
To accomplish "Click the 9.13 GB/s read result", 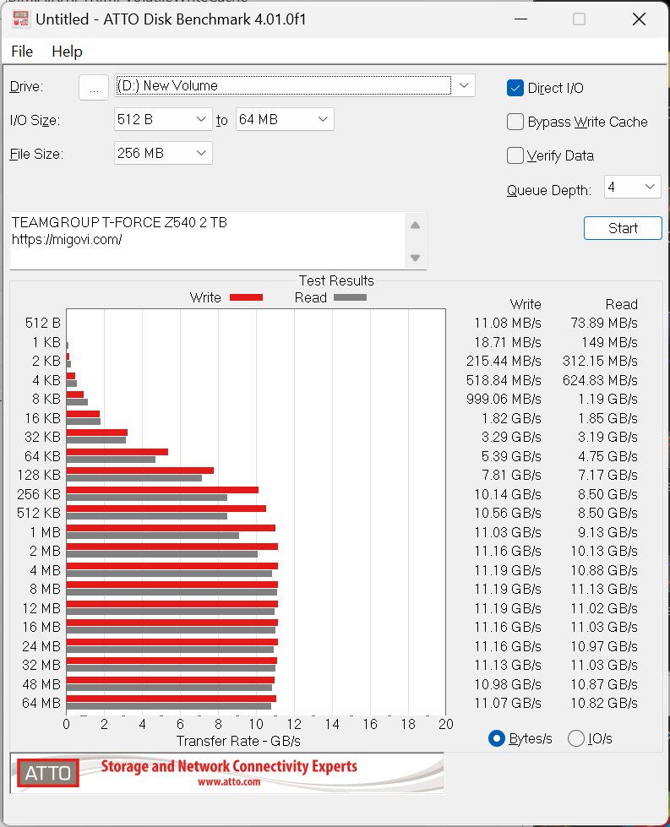I will click(x=607, y=532).
